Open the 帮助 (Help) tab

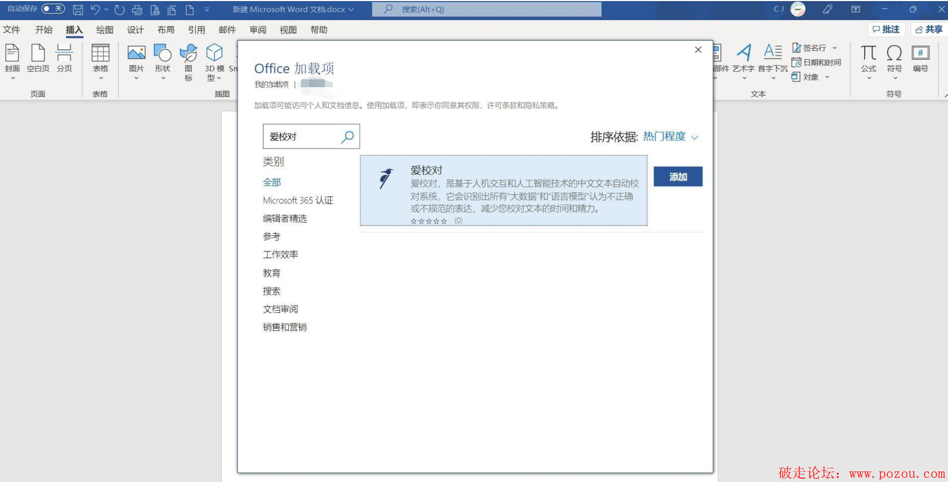(x=318, y=30)
